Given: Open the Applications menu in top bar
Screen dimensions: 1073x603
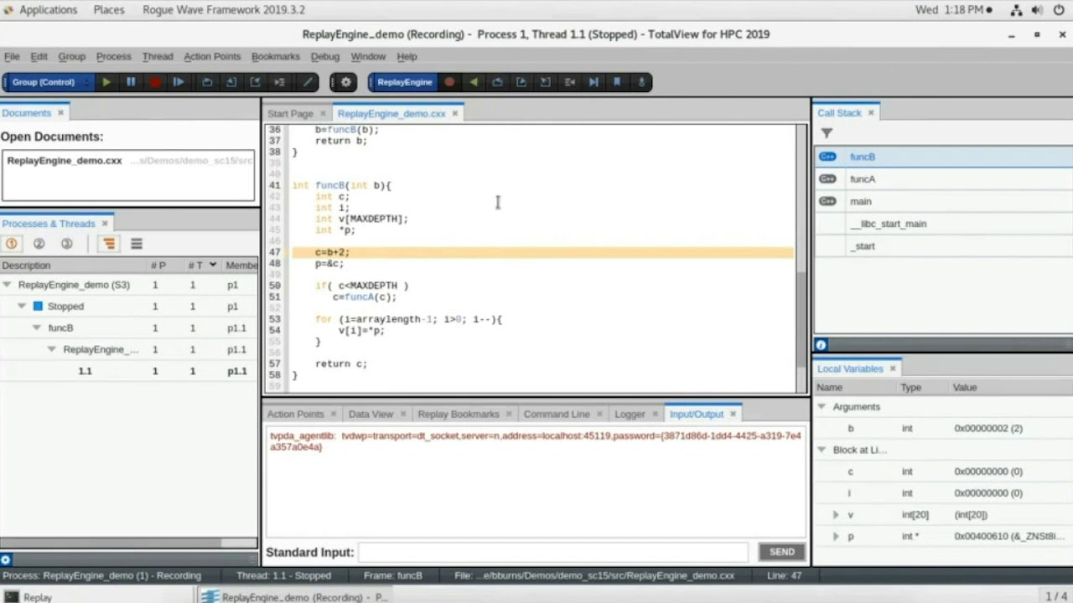Looking at the screenshot, I should (48, 10).
